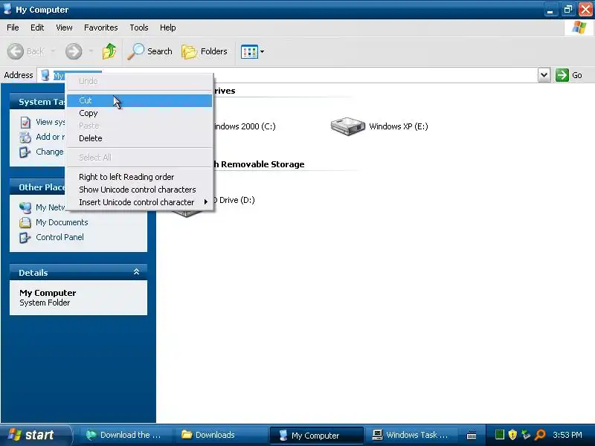The height and width of the screenshot is (446, 595).
Task: Click the Control Panel icon
Action: coord(25,237)
